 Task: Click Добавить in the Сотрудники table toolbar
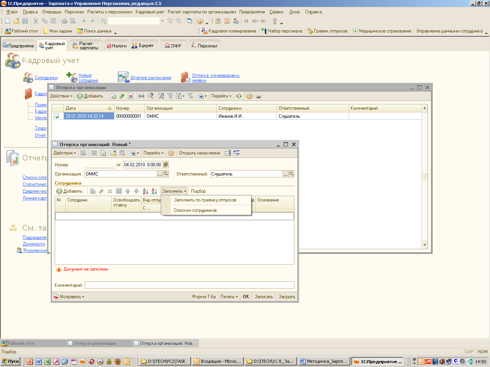[x=69, y=191]
